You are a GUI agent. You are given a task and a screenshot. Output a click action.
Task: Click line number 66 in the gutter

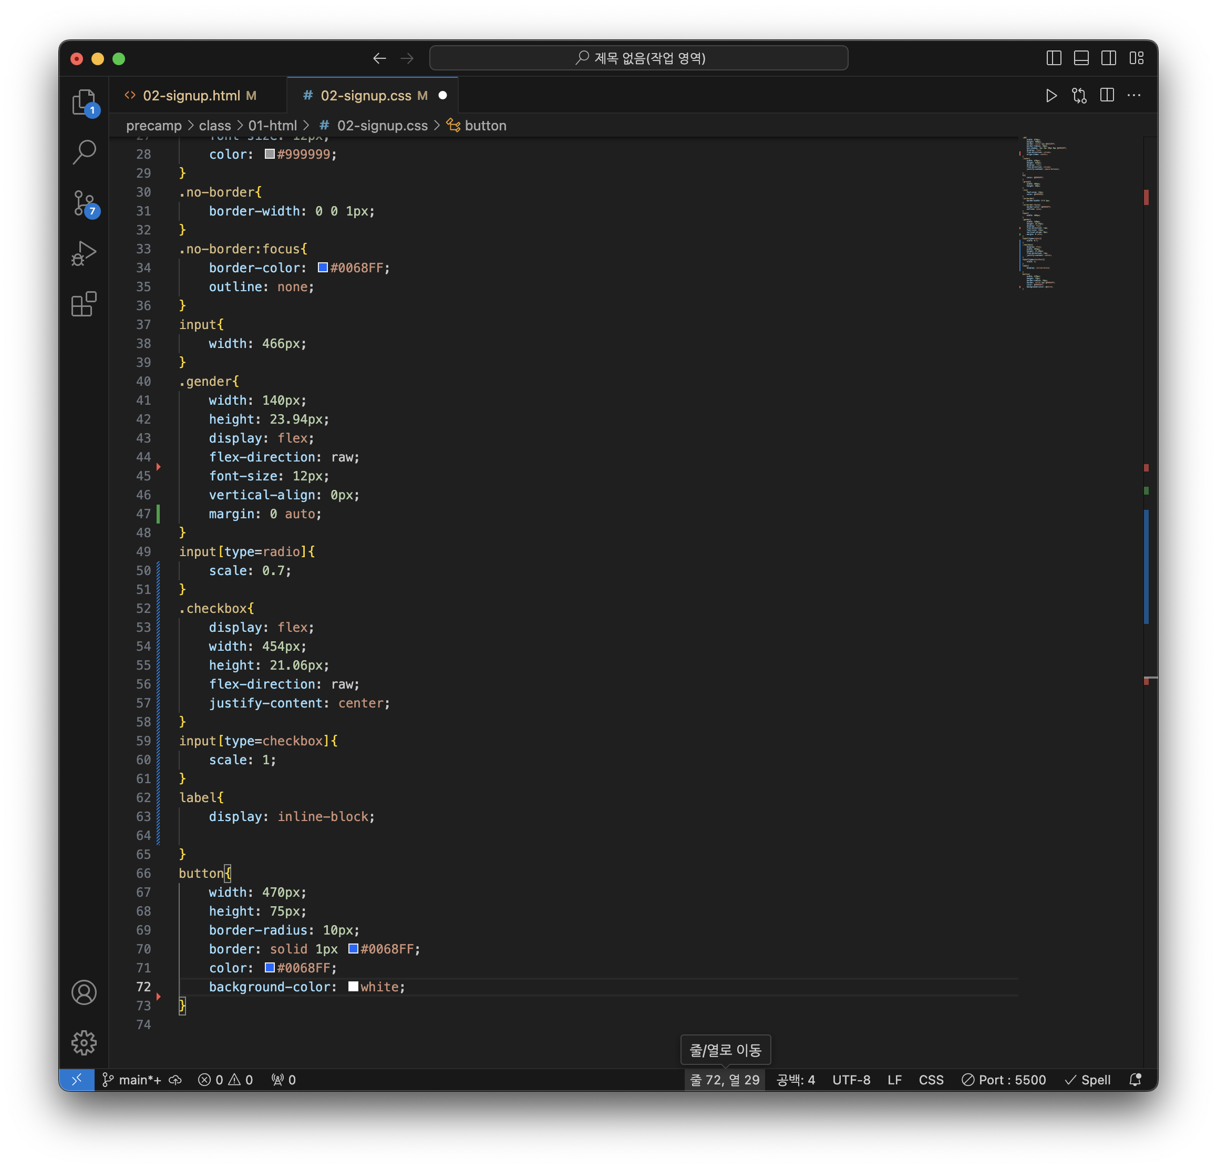click(x=143, y=874)
